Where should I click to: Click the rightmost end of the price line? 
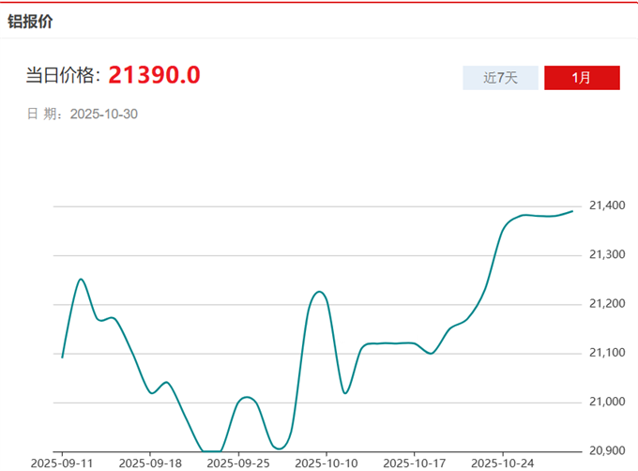pos(571,211)
